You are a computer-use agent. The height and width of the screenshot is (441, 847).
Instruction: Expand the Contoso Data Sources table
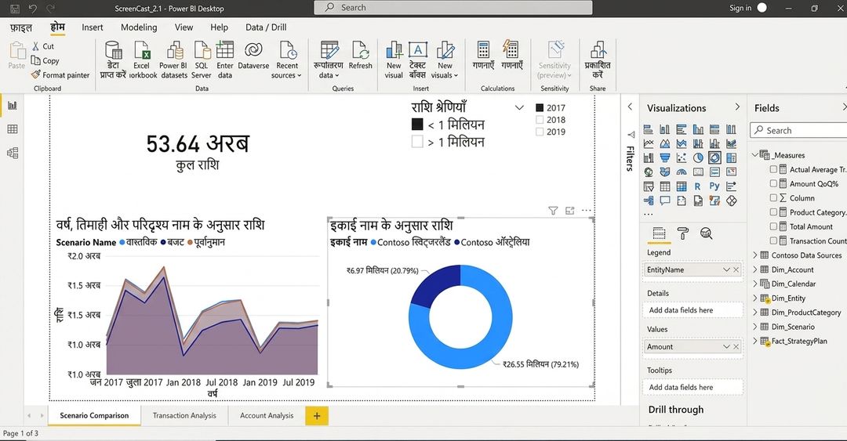point(755,255)
